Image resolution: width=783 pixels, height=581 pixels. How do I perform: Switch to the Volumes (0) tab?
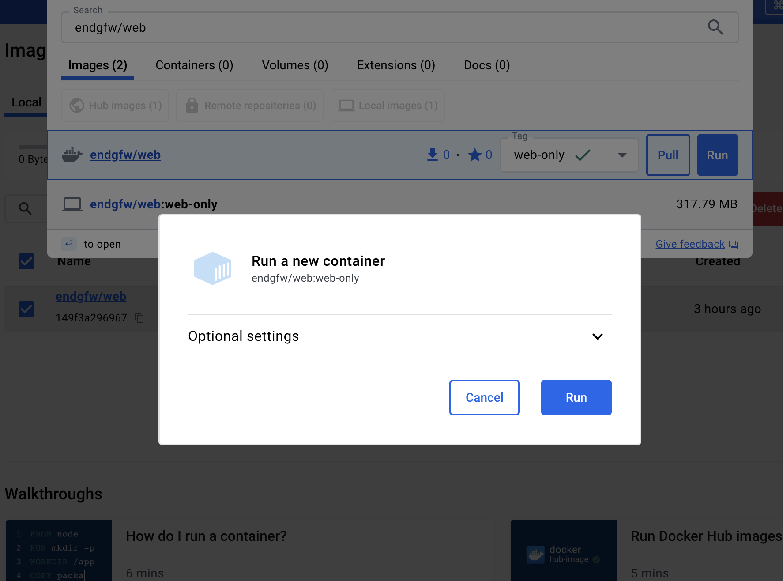295,65
